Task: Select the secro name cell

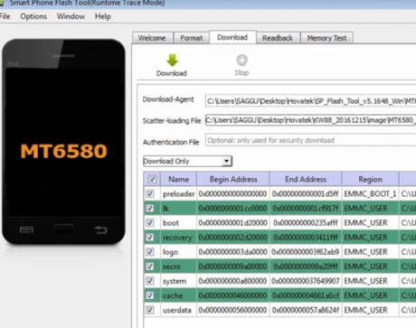Action: point(179,267)
